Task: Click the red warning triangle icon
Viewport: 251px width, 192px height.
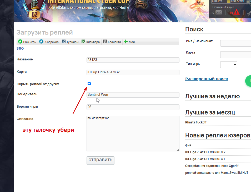Action: click(237, 12)
